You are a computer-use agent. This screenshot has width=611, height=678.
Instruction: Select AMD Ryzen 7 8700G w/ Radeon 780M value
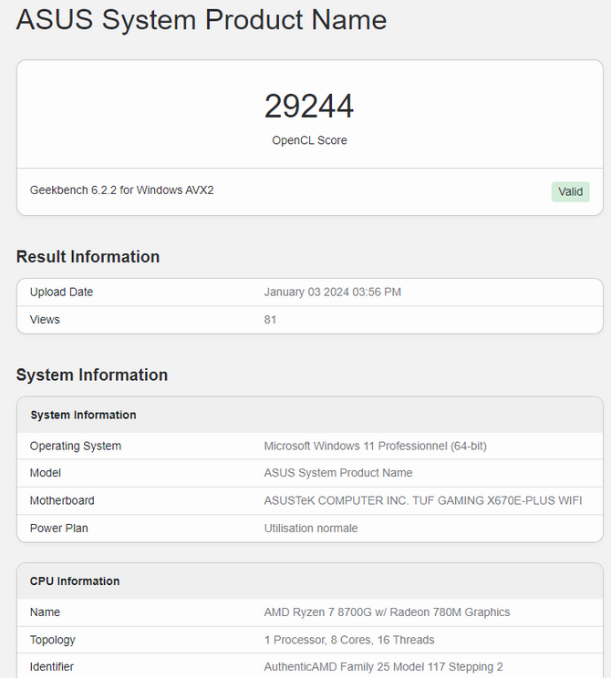point(387,611)
